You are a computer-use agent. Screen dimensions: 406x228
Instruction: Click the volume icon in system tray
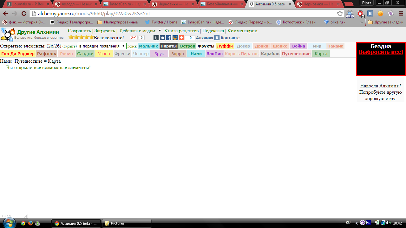pos(389,223)
